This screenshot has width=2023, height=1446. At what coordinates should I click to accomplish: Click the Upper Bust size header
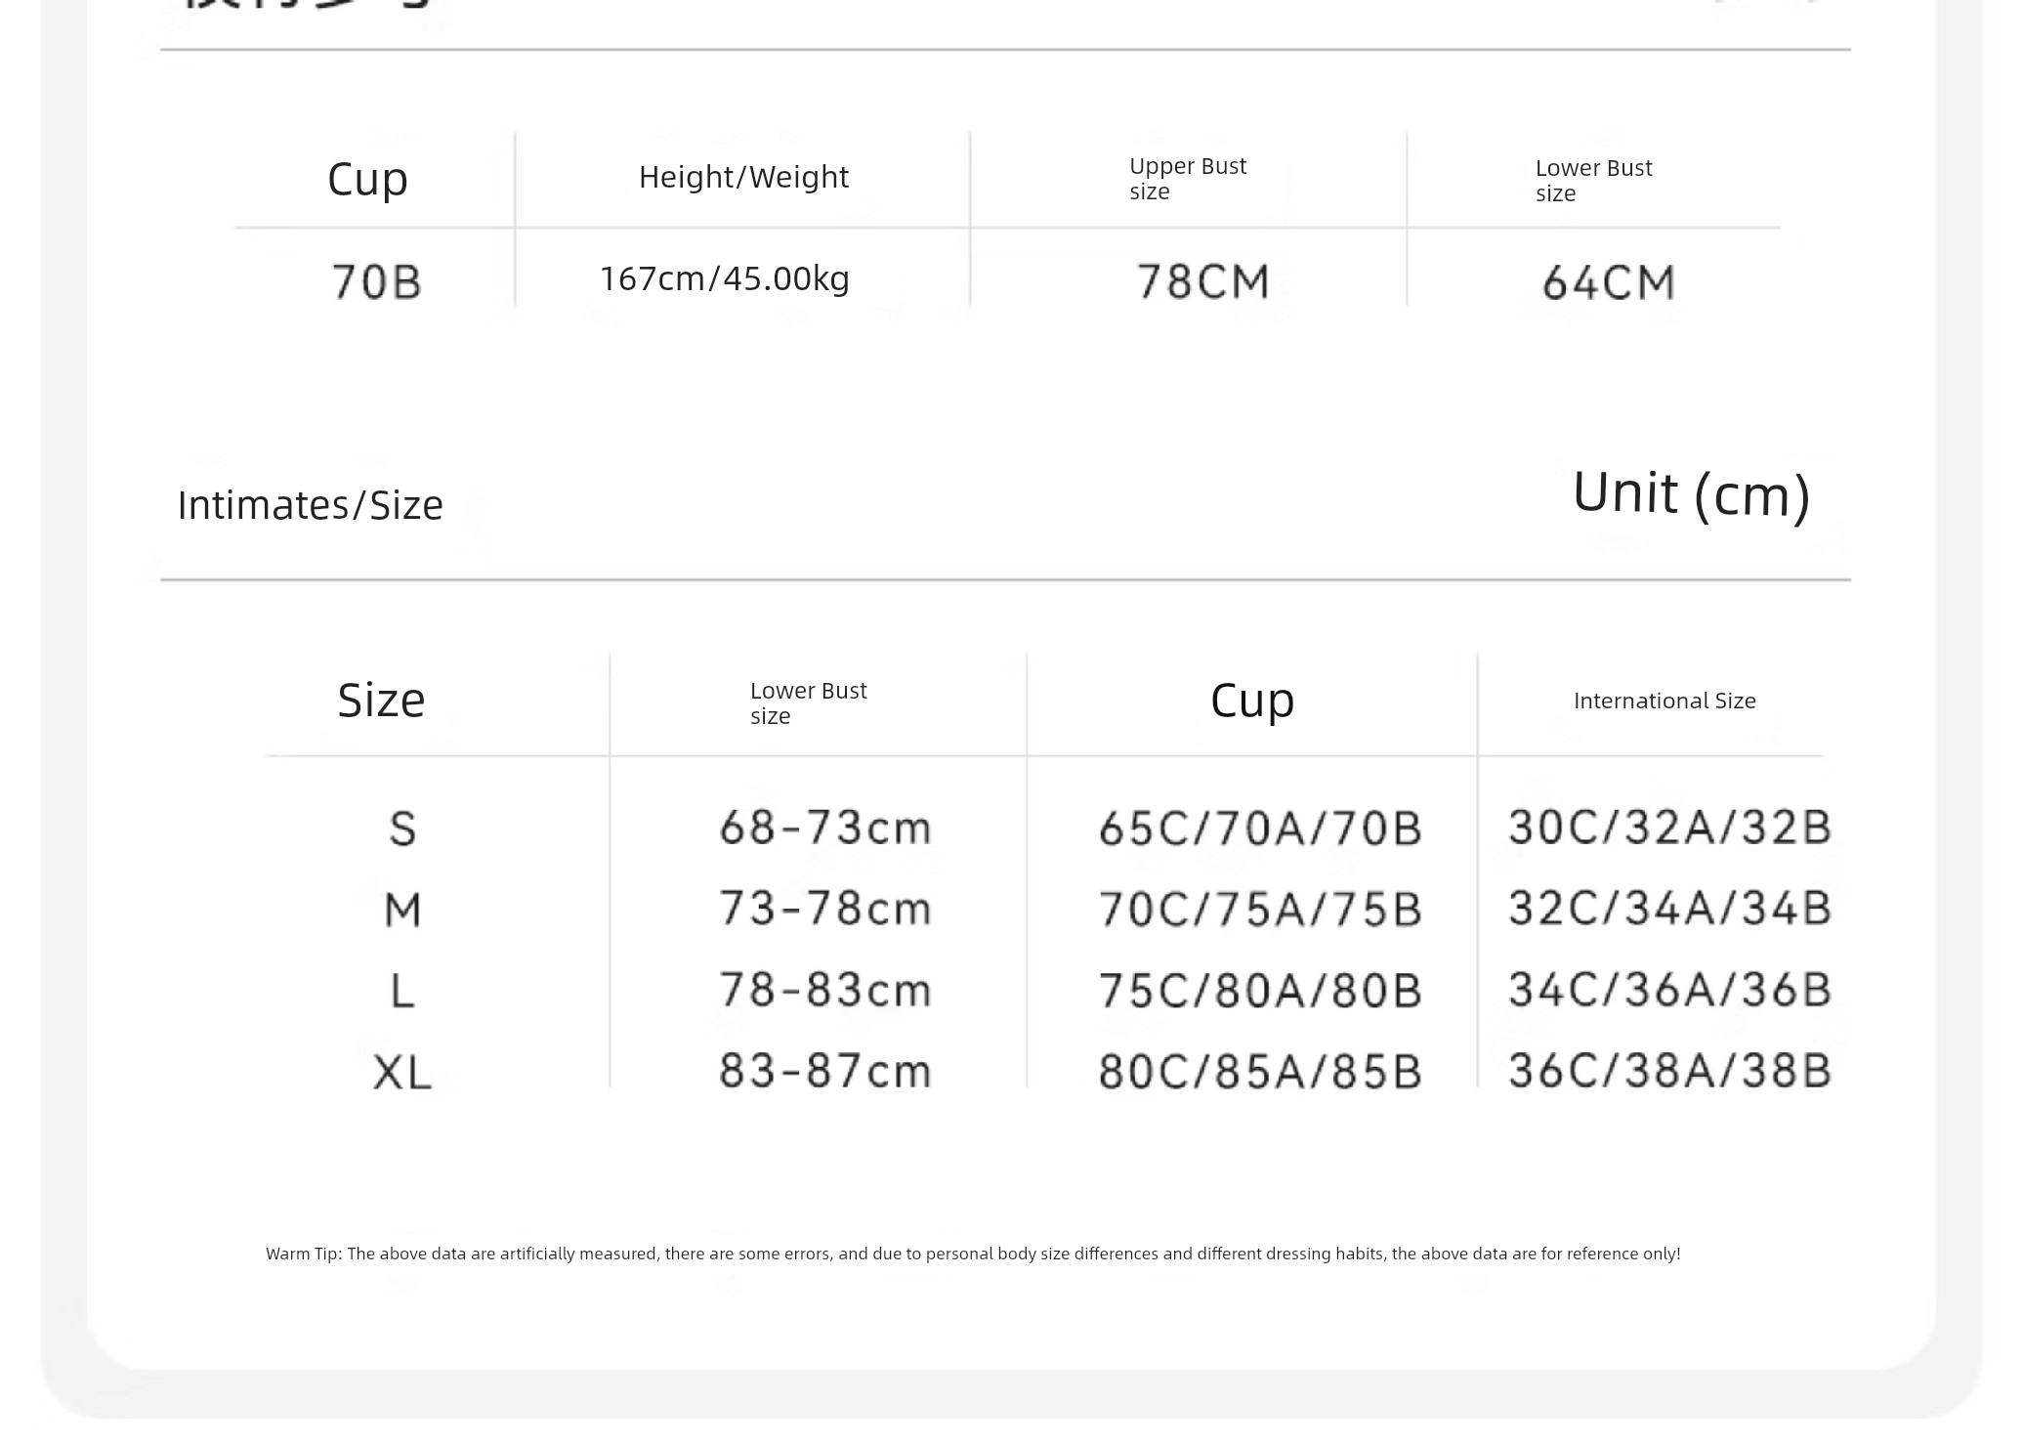[x=1188, y=179]
